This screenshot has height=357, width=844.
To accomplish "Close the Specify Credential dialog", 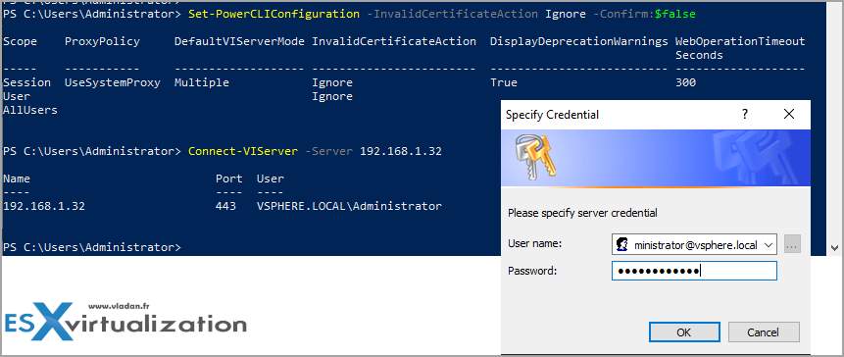I will (x=789, y=114).
